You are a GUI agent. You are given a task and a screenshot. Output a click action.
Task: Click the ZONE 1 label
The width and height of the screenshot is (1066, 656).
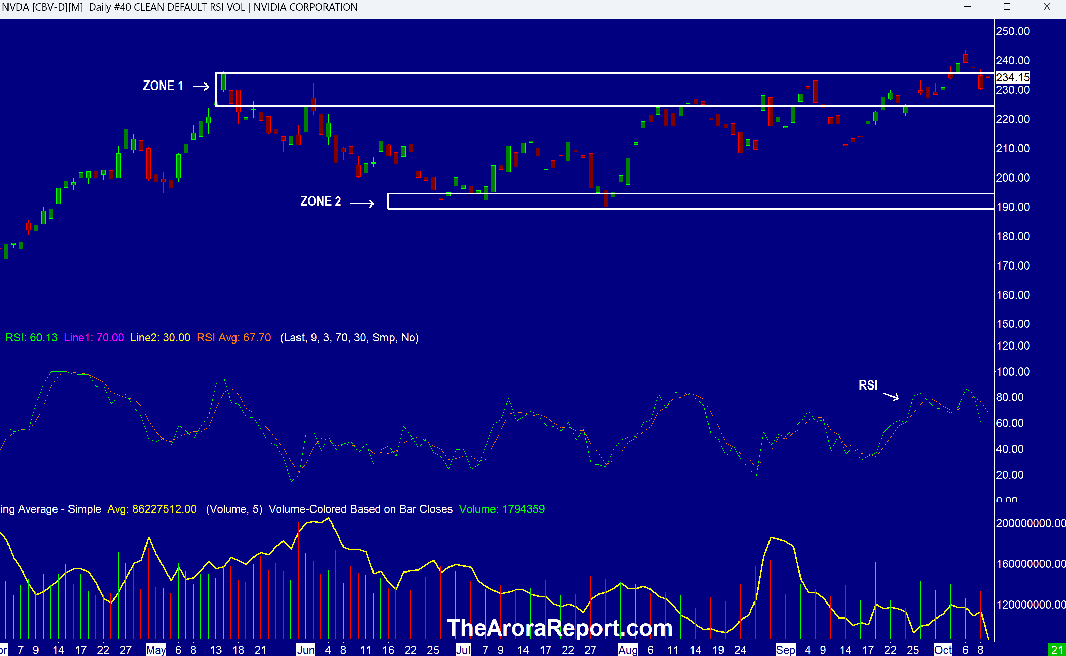163,86
